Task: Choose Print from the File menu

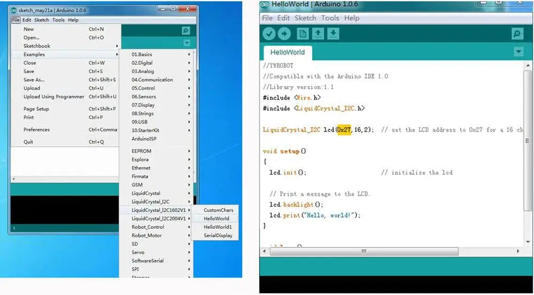Action: (65, 117)
